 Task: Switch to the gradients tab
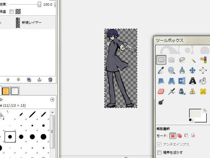pyautogui.click(x=15, y=91)
